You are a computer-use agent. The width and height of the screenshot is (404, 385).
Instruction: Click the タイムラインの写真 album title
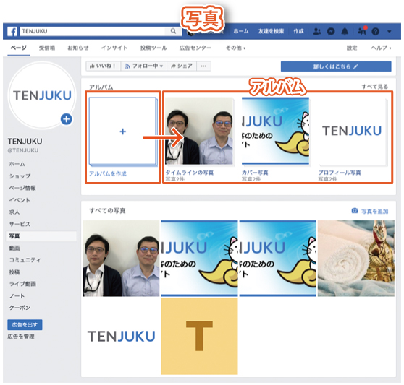[x=189, y=173]
